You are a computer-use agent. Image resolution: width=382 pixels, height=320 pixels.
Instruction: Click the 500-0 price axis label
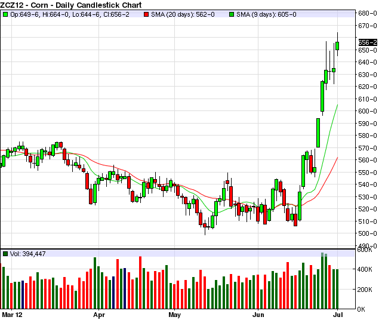368,233
